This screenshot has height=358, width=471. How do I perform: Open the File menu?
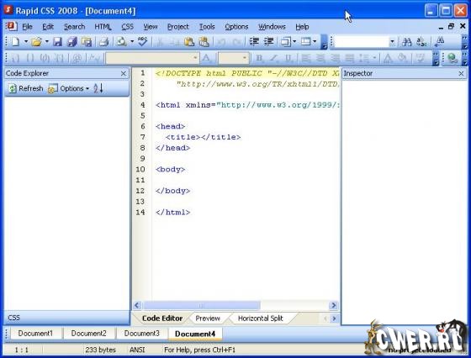pyautogui.click(x=27, y=27)
